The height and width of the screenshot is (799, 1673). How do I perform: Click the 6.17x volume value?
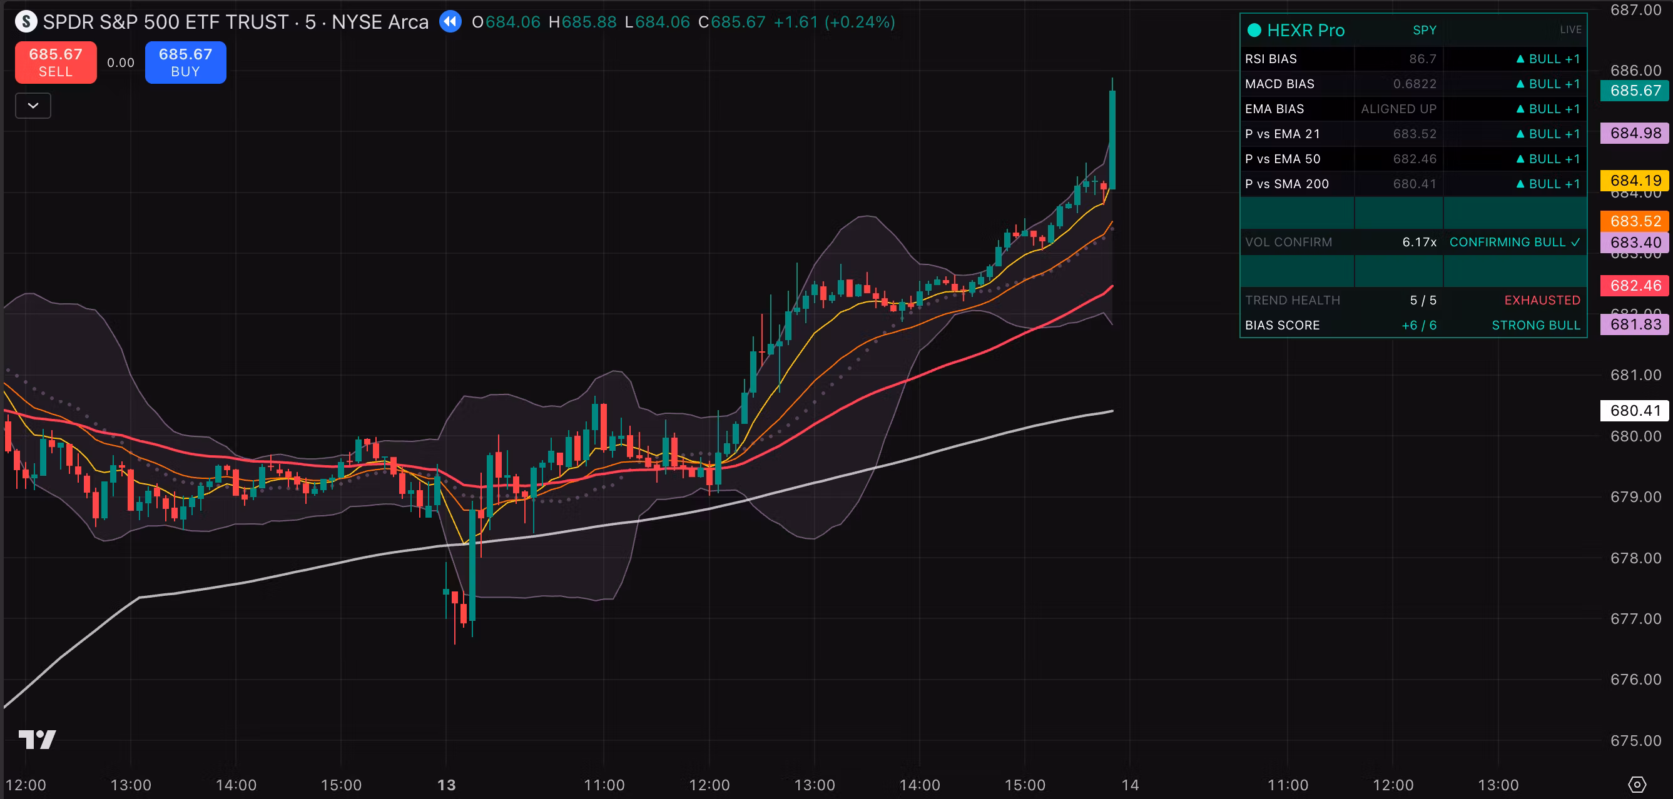click(1419, 242)
